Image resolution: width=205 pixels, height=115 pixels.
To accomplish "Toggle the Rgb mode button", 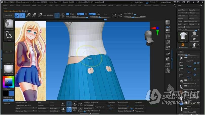I will click(80, 14).
